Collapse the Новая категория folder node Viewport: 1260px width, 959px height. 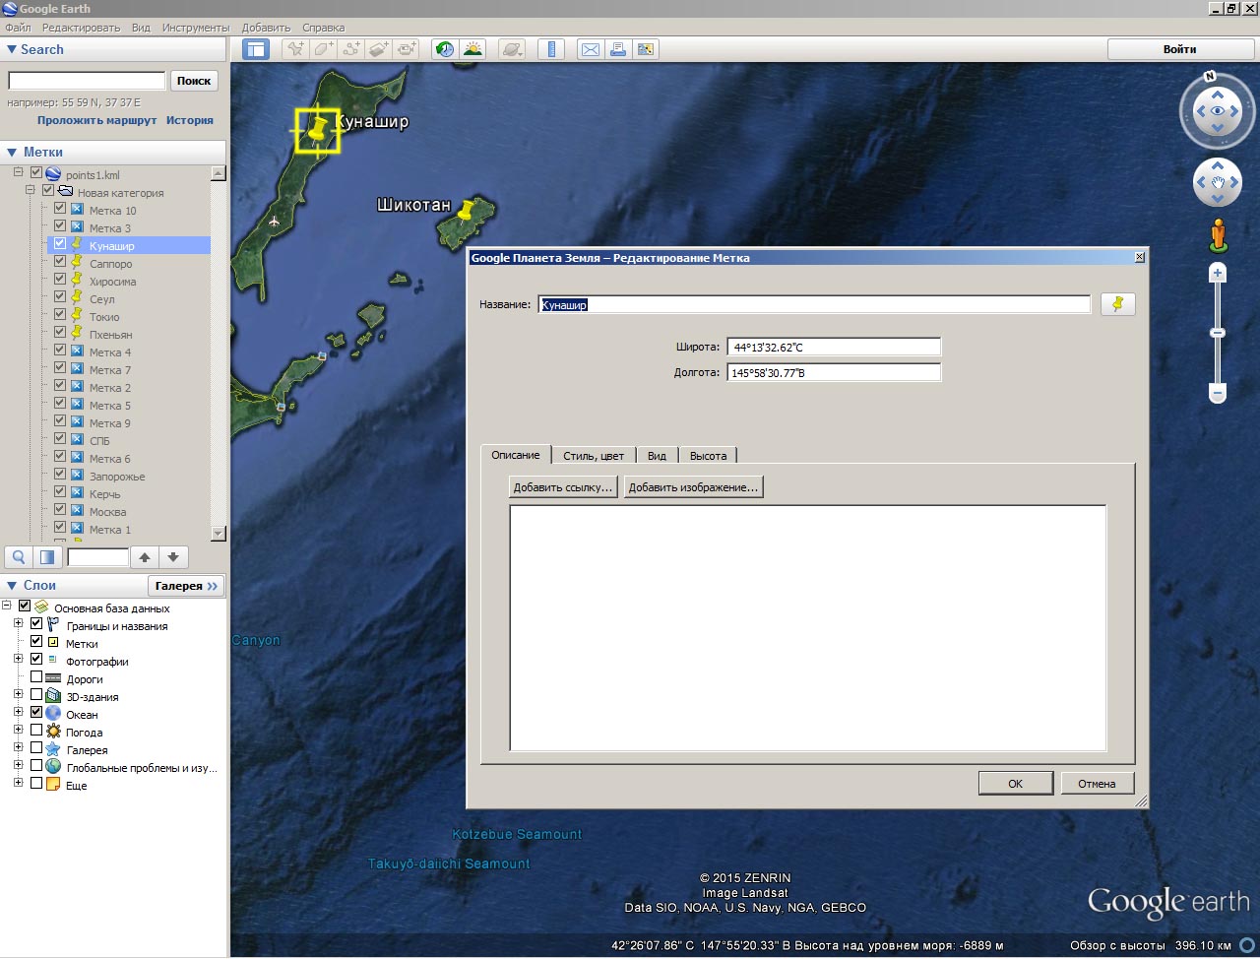pyautogui.click(x=31, y=191)
